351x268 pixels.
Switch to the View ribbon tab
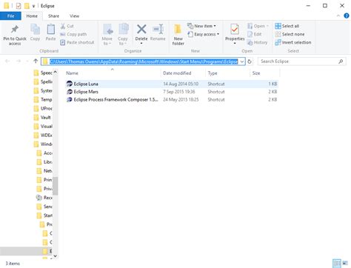pos(74,16)
